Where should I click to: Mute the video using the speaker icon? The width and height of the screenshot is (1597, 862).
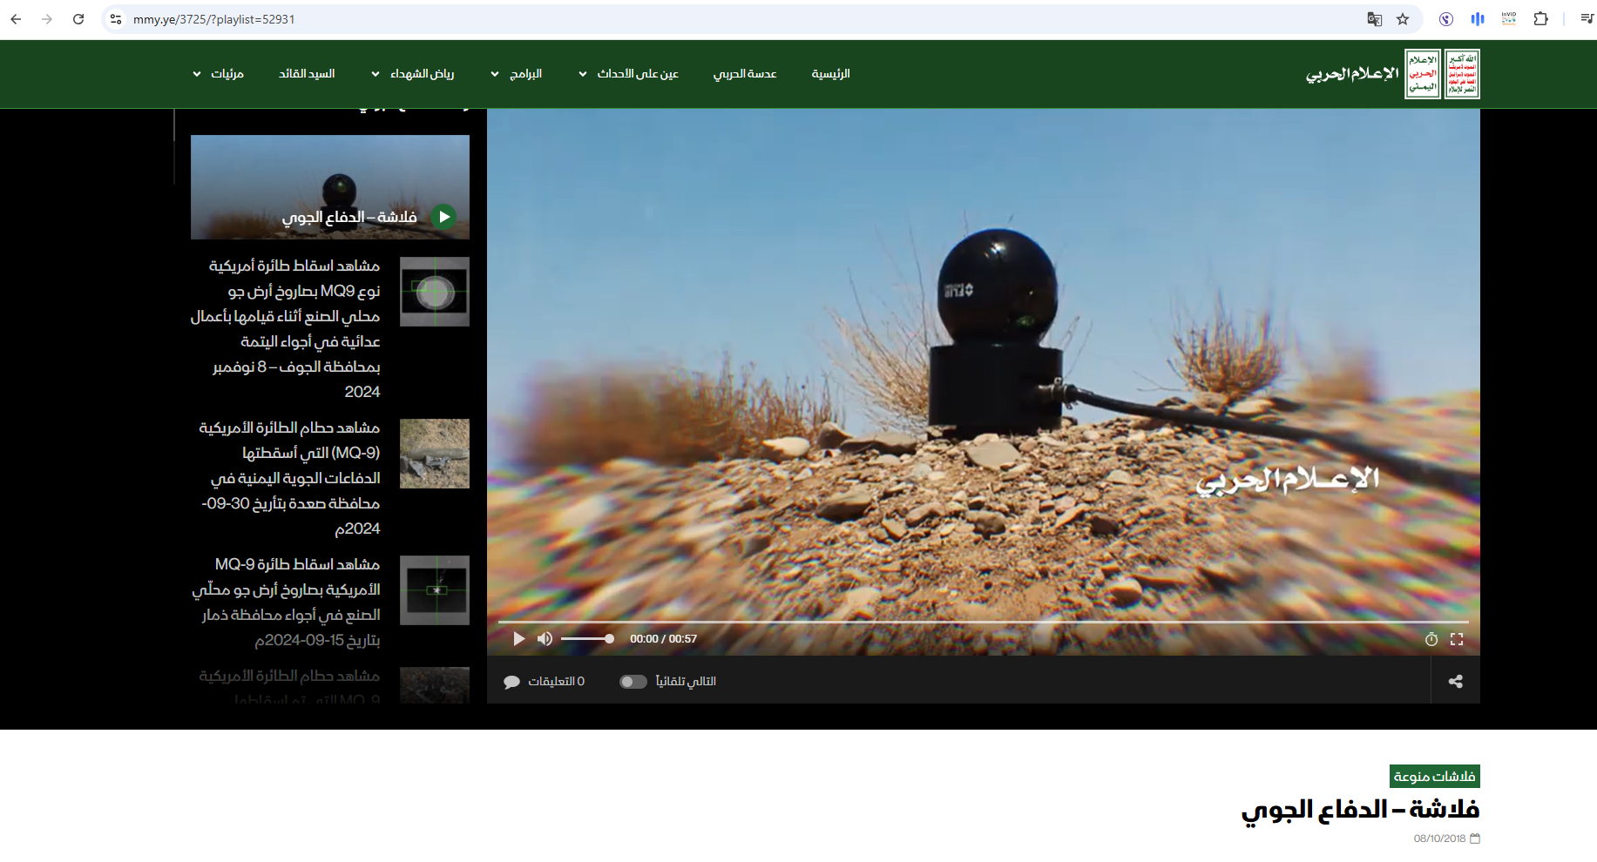[545, 639]
